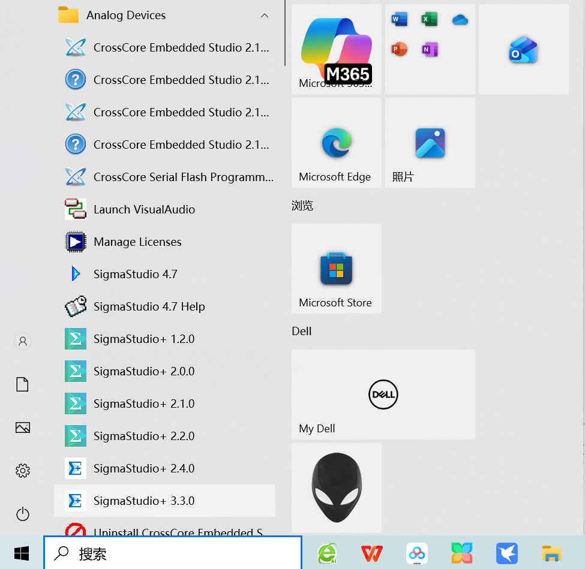Open the My Dell tile
The width and height of the screenshot is (585, 569).
coord(383,395)
